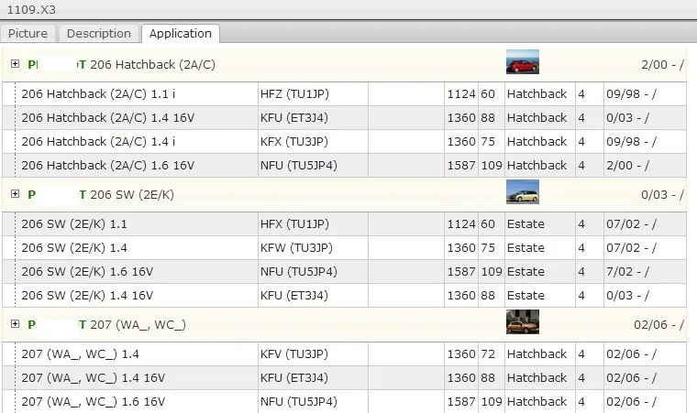Screen dimensions: 697x413
Task: Select row 206 Hatchback (2A/C) 1.4 16V
Action: tap(345, 118)
